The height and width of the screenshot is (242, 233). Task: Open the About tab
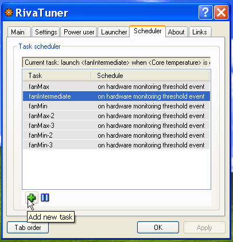[x=176, y=32]
